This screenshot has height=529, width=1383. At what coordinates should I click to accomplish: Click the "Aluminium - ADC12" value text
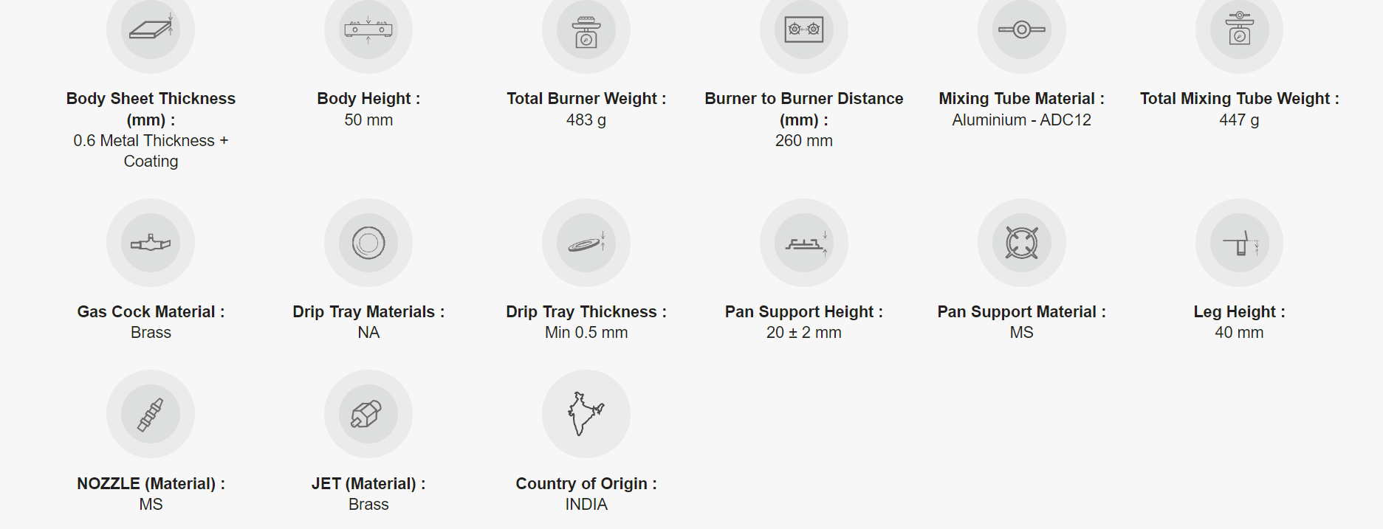(1021, 120)
